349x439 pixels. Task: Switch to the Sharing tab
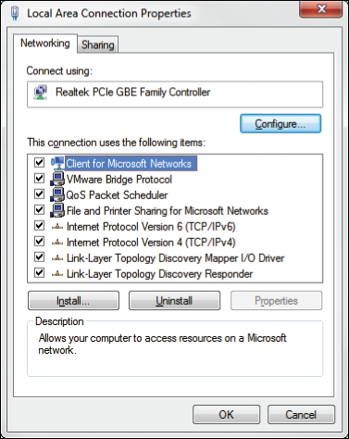point(98,45)
